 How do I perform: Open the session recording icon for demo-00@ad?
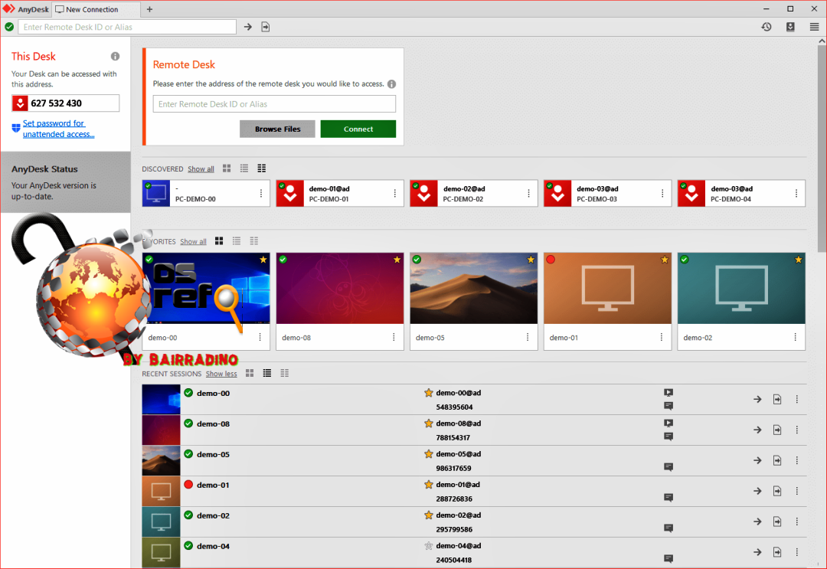(x=668, y=392)
